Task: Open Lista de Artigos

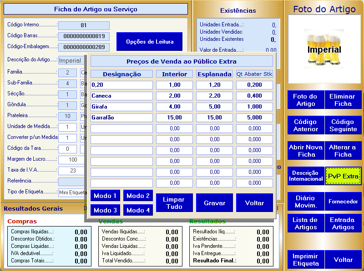Action: 305,223
